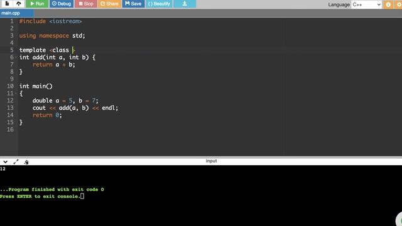The image size is (402, 226).
Task: Switch to the main.cpp tab
Action: (x=16, y=13)
